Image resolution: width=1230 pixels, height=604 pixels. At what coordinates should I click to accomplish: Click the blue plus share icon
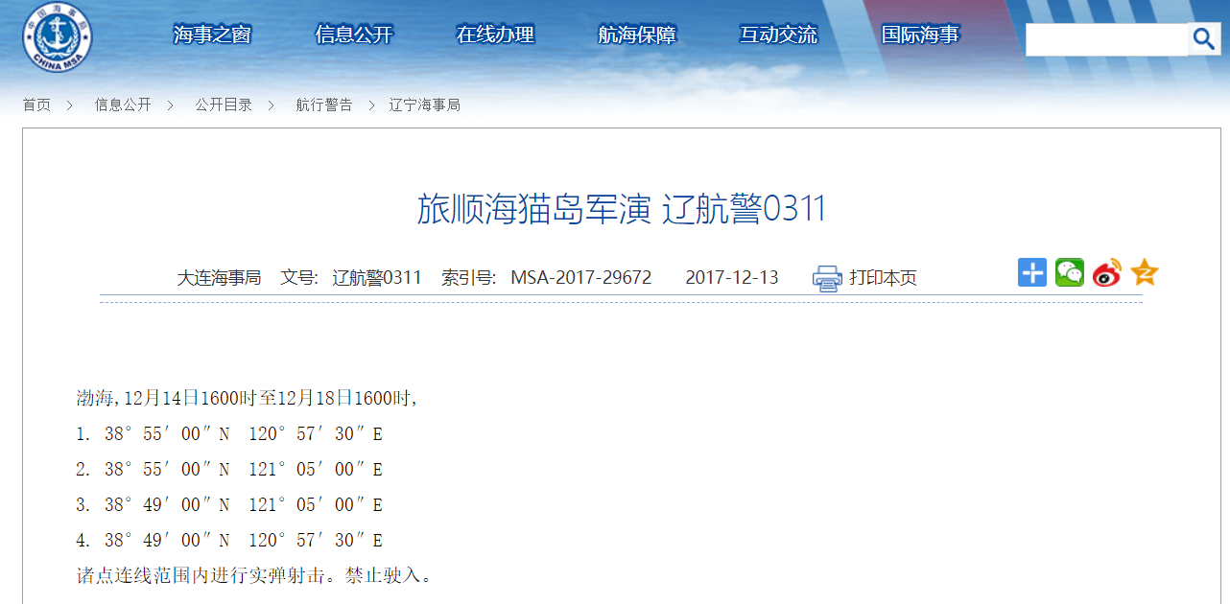click(1032, 273)
